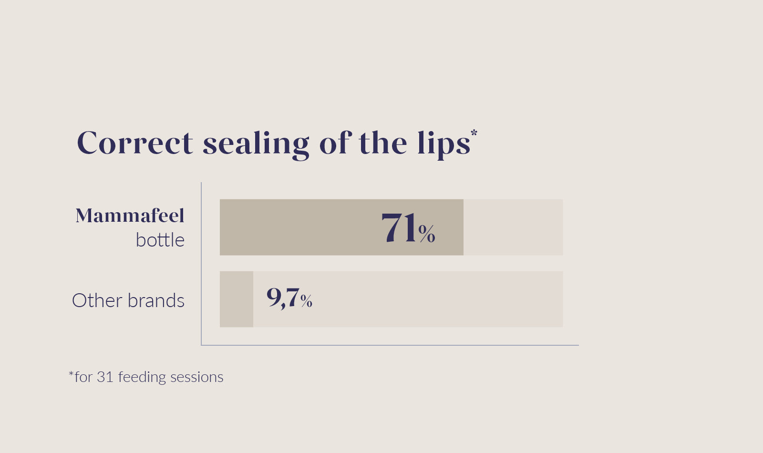The width and height of the screenshot is (763, 453).
Task: Click the percent sign after 9,7
Action: 306,301
